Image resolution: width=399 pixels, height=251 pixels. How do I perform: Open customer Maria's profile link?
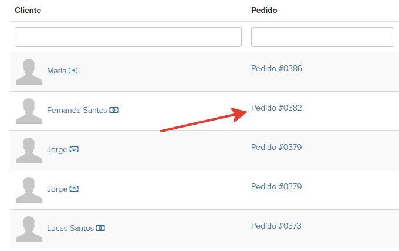pos(56,71)
